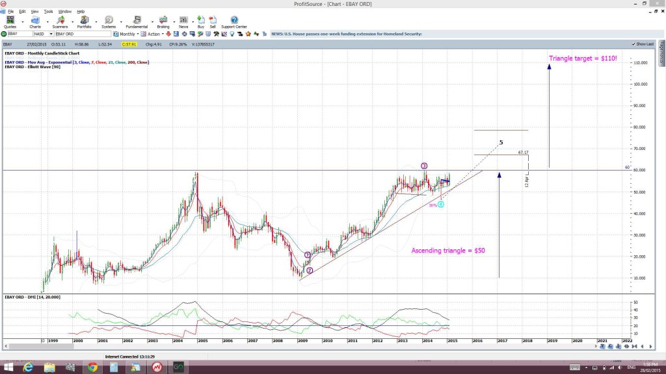Image resolution: width=666 pixels, height=374 pixels.
Task: Click the NEWS headline about Homeland Security
Action: coord(347,34)
